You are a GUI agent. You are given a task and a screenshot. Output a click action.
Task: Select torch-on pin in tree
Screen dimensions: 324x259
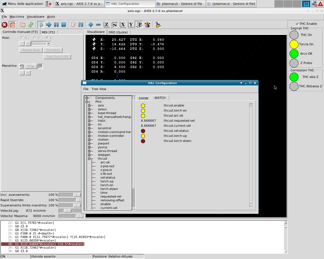coord(107,185)
